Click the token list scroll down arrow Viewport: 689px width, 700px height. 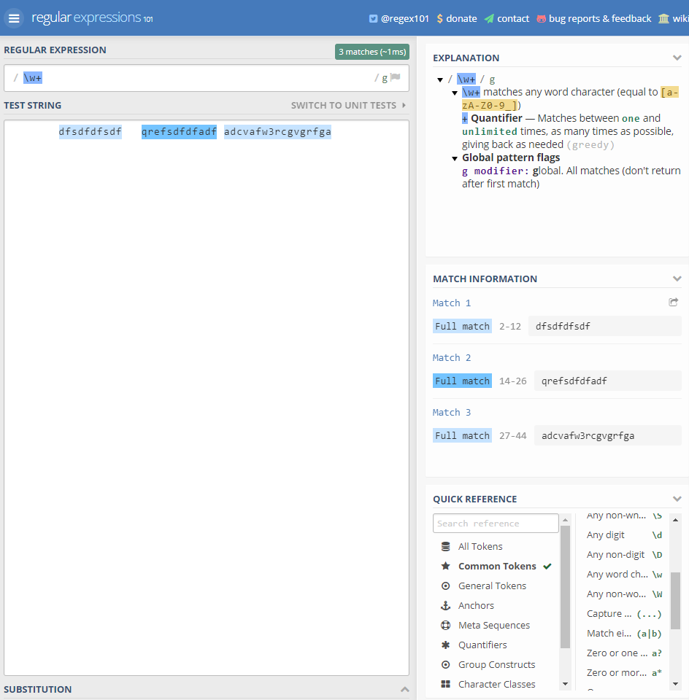pos(675,684)
